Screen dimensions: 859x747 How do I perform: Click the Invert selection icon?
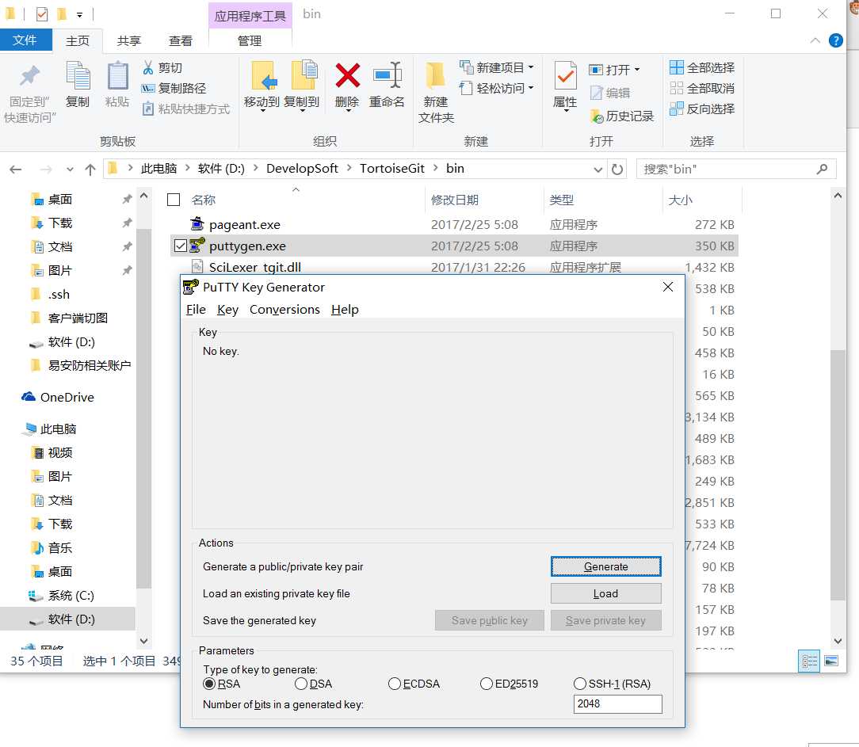coord(677,109)
